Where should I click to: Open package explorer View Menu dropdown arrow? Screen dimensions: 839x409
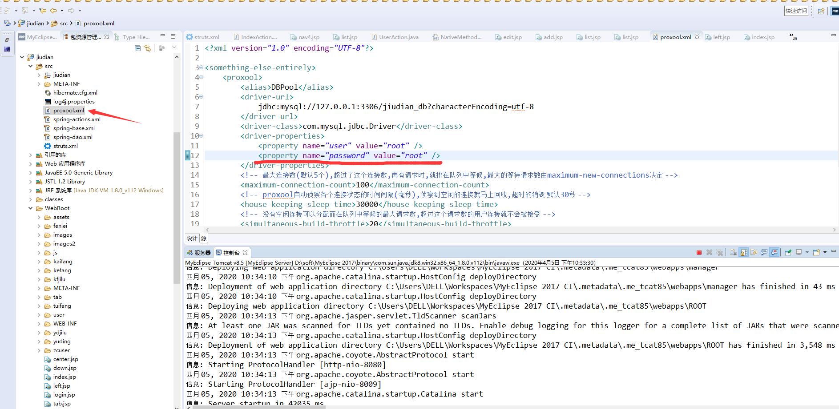[174, 47]
